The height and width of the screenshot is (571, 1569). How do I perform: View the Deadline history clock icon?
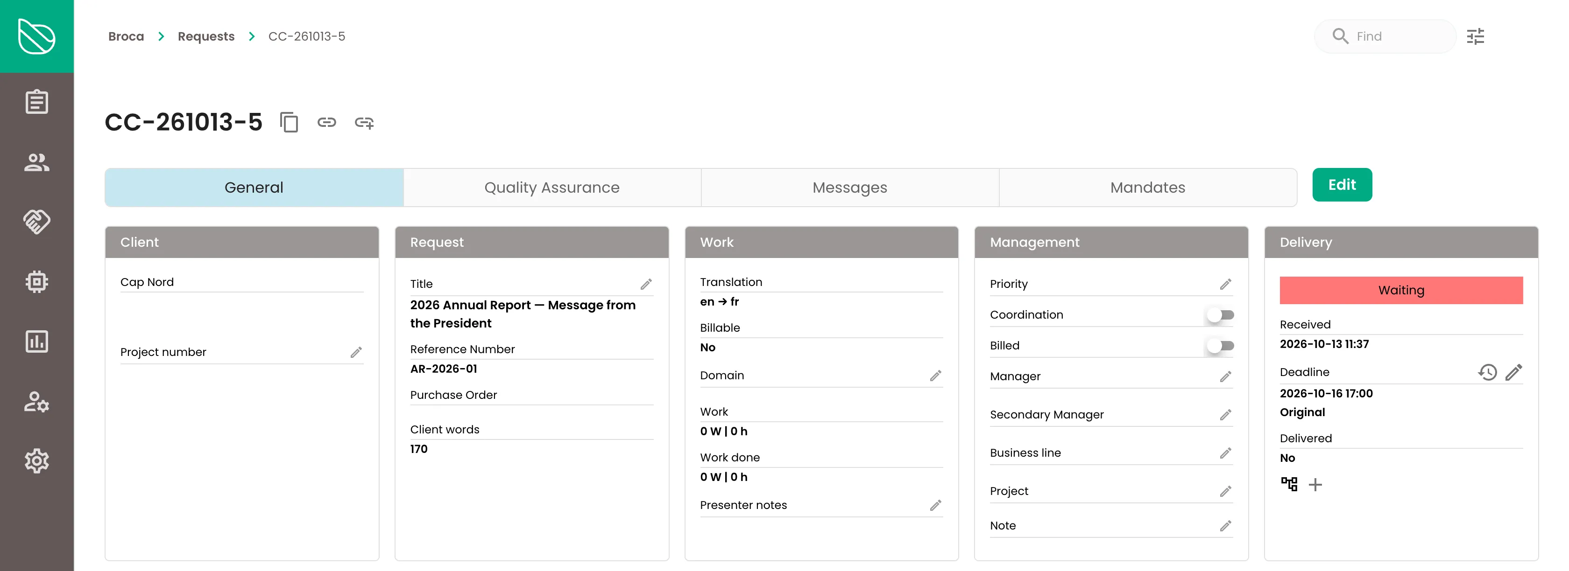(1487, 372)
